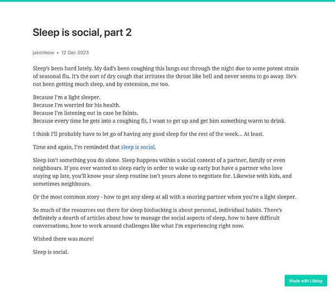The width and height of the screenshot is (335, 293).
Task: Click the line about getting him something warm to drink
Action: pyautogui.click(x=159, y=121)
